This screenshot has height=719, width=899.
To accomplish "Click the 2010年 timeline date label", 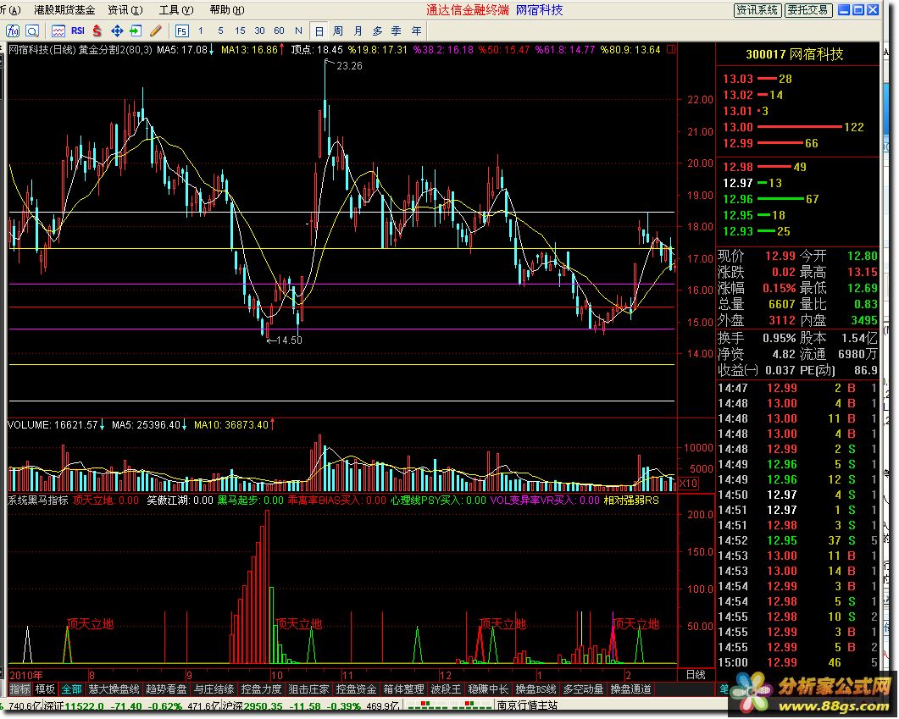I will [26, 676].
